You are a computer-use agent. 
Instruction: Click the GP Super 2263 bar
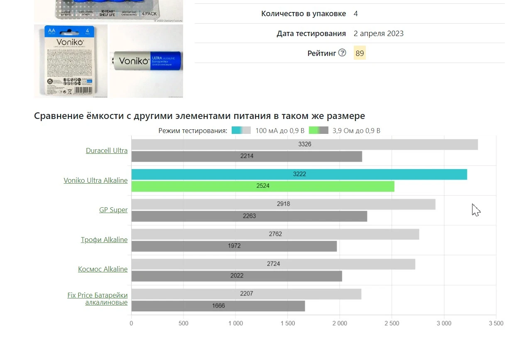tap(249, 216)
